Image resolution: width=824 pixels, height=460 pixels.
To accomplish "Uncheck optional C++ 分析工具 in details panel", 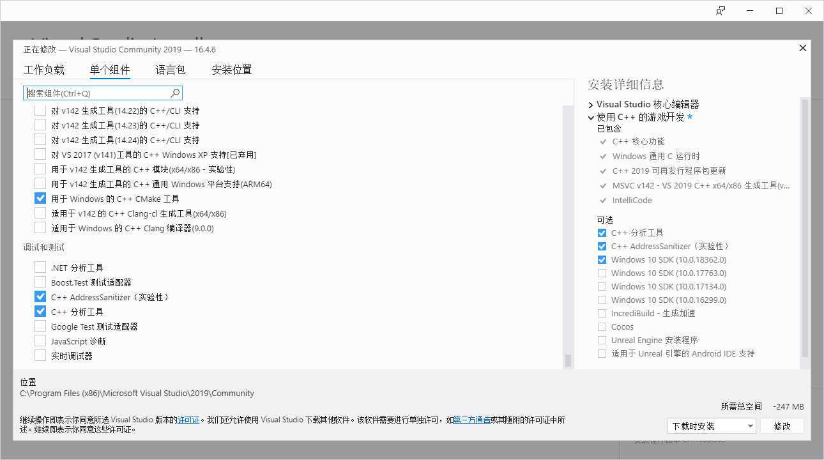I will click(602, 233).
